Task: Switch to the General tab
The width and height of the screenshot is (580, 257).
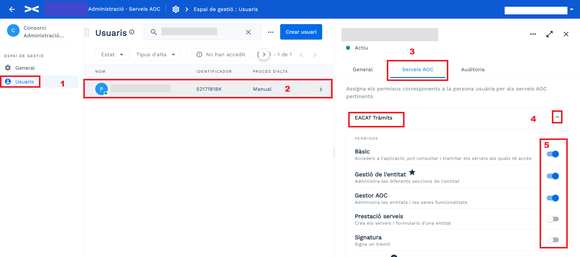Action: pyautogui.click(x=363, y=69)
